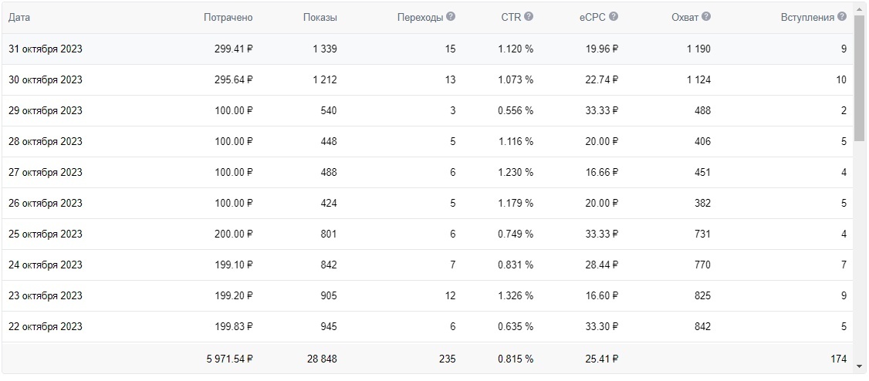Open the eCPC help tooltip icon
The image size is (869, 381).
[x=614, y=16]
